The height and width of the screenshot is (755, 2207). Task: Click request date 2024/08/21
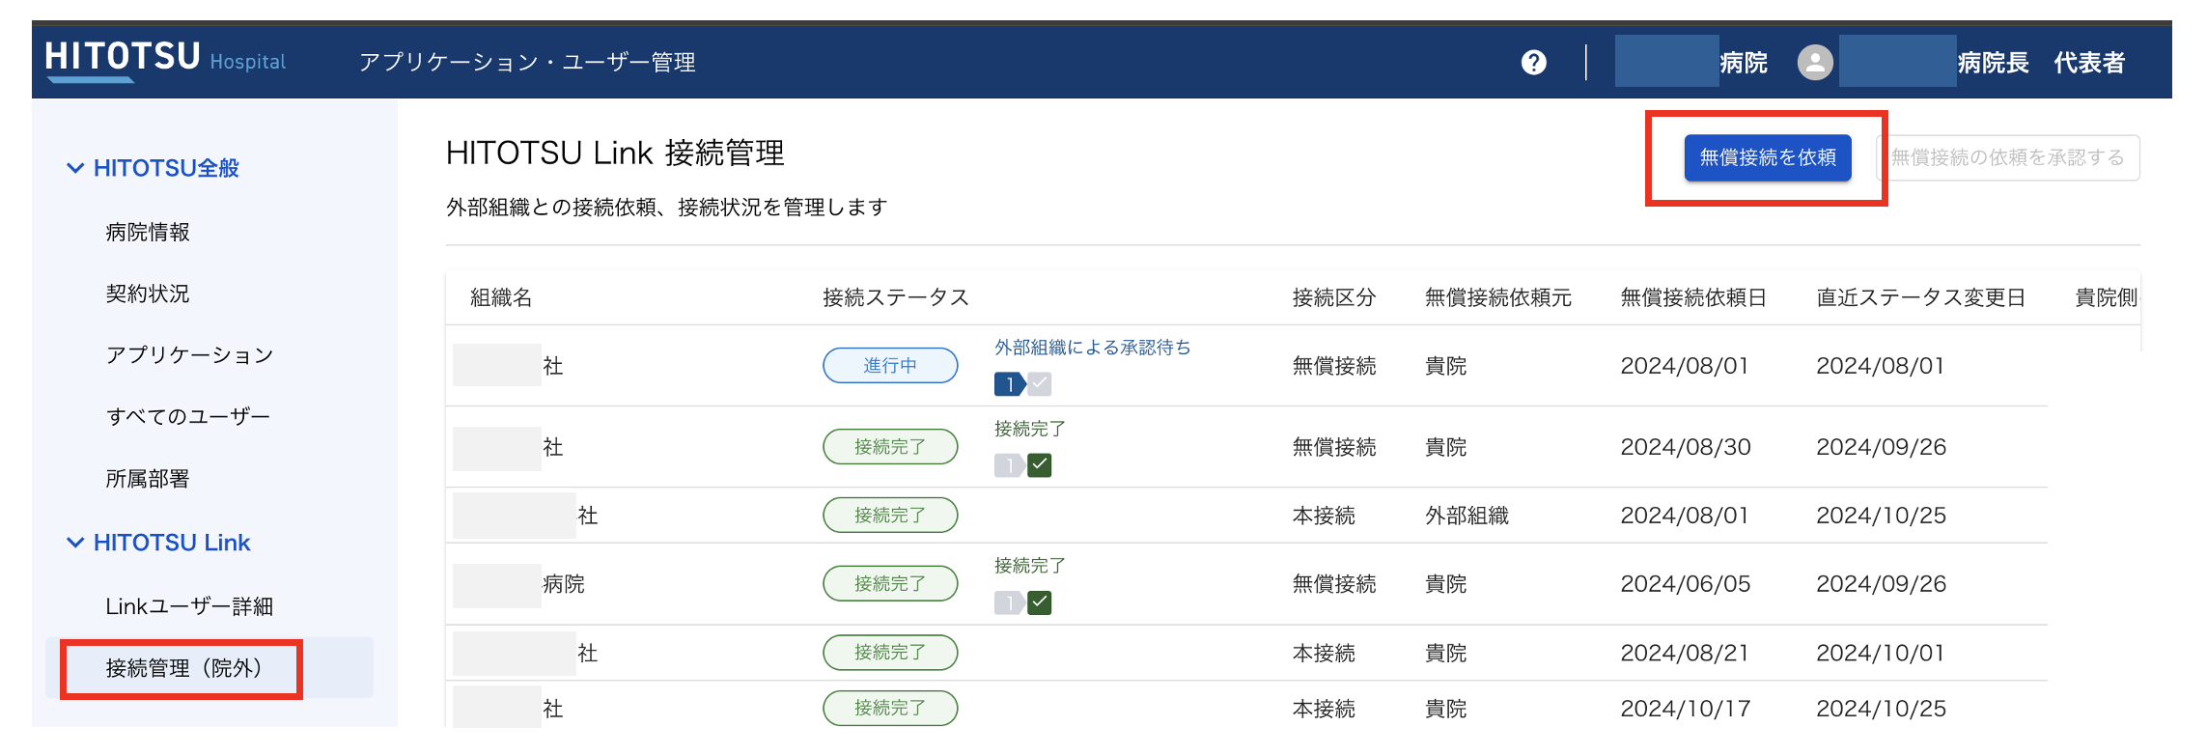point(1685,653)
